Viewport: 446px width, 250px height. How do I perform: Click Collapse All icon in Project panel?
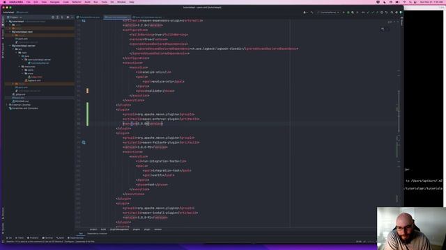[62, 17]
